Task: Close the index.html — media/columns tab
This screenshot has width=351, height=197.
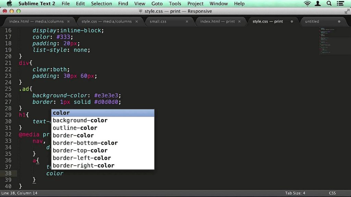Action: click(69, 22)
